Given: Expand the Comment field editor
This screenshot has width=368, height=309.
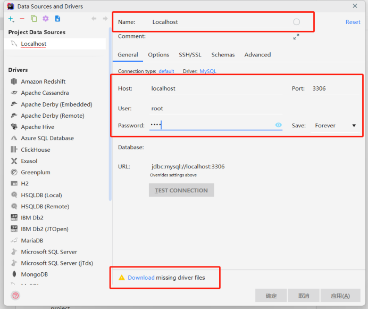Looking at the screenshot, I should (296, 37).
